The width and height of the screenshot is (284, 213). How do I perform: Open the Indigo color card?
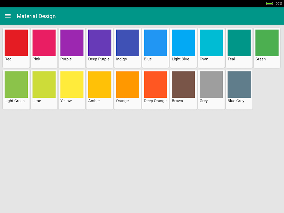click(x=128, y=48)
